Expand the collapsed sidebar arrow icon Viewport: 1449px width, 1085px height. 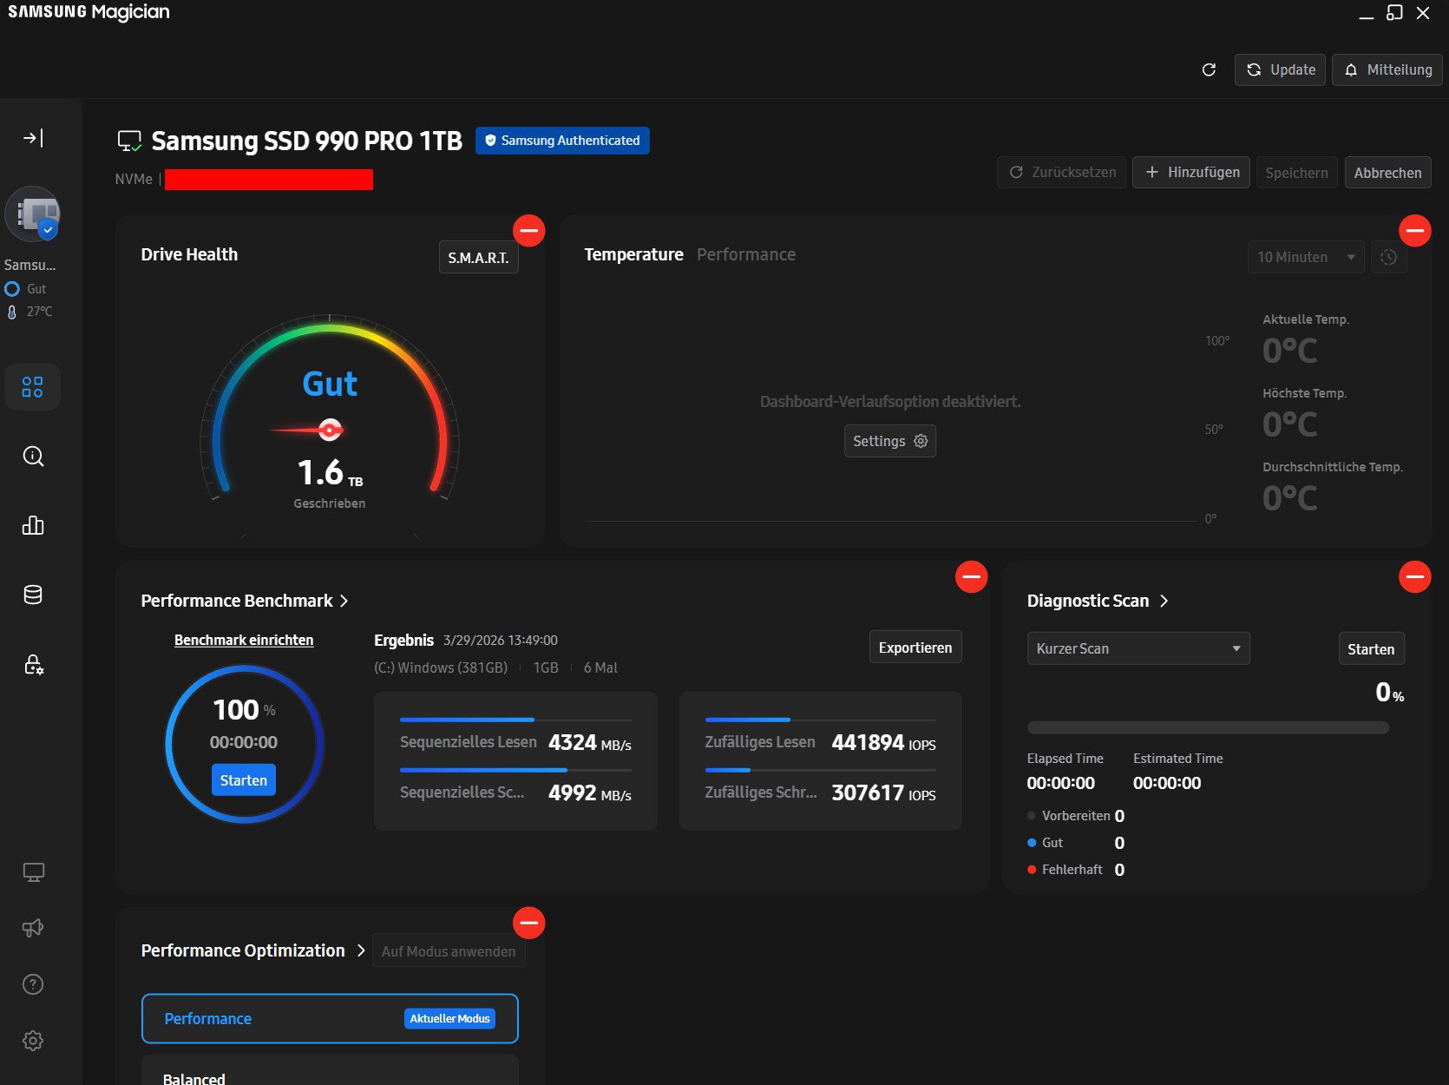coord(33,138)
